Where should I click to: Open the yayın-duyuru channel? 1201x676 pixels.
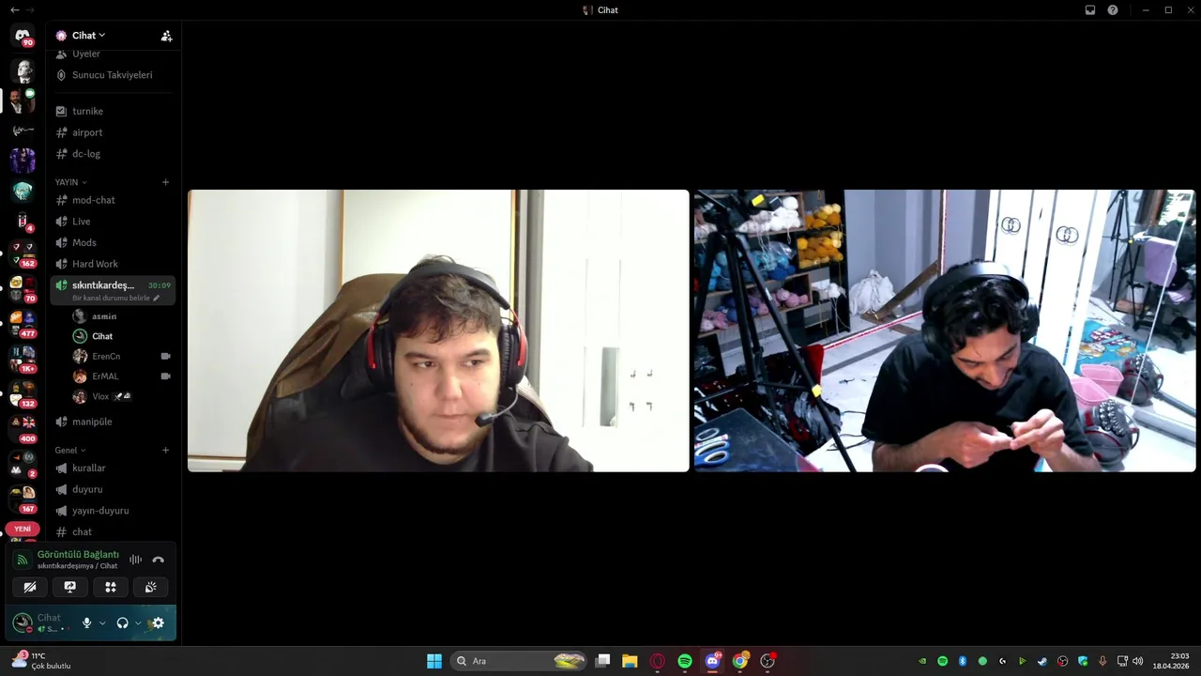[x=113, y=511]
